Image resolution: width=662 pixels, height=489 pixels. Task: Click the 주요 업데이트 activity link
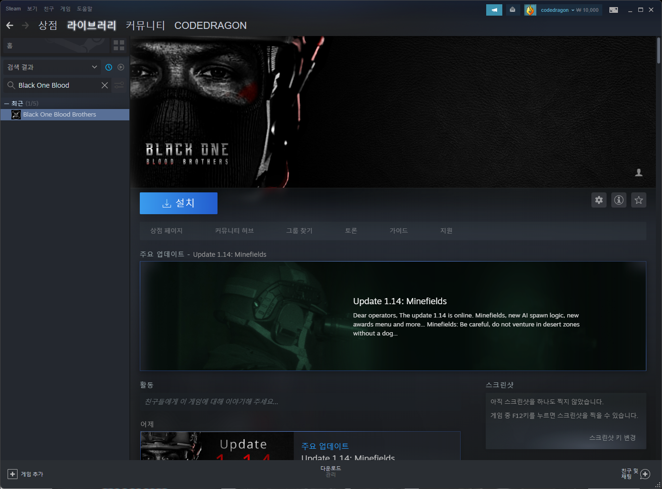click(325, 446)
